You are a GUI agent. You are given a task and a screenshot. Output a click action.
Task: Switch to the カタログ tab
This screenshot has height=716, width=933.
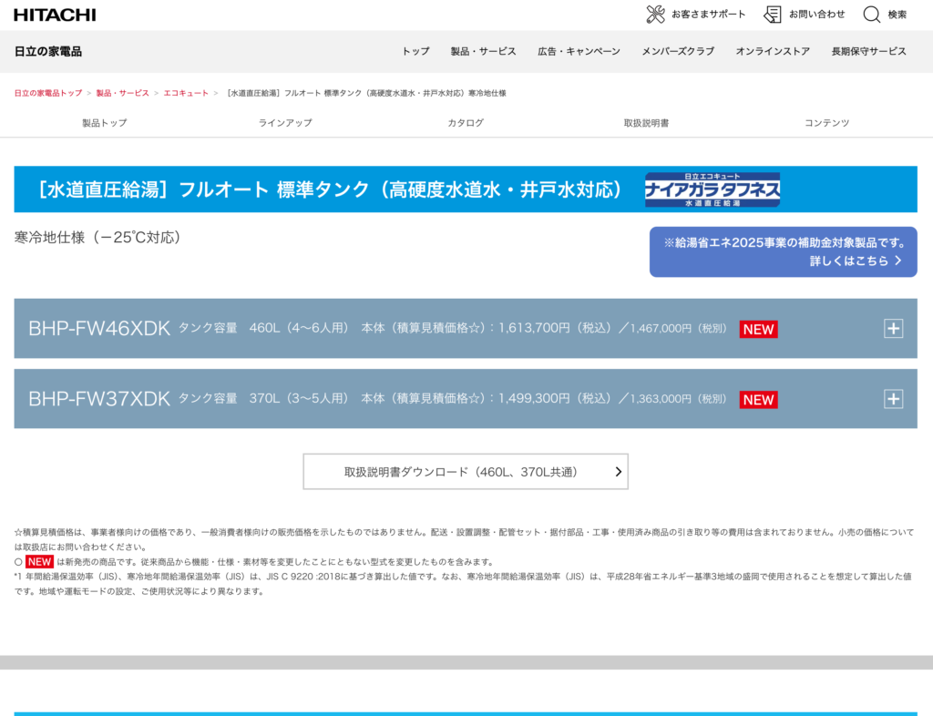(x=466, y=123)
